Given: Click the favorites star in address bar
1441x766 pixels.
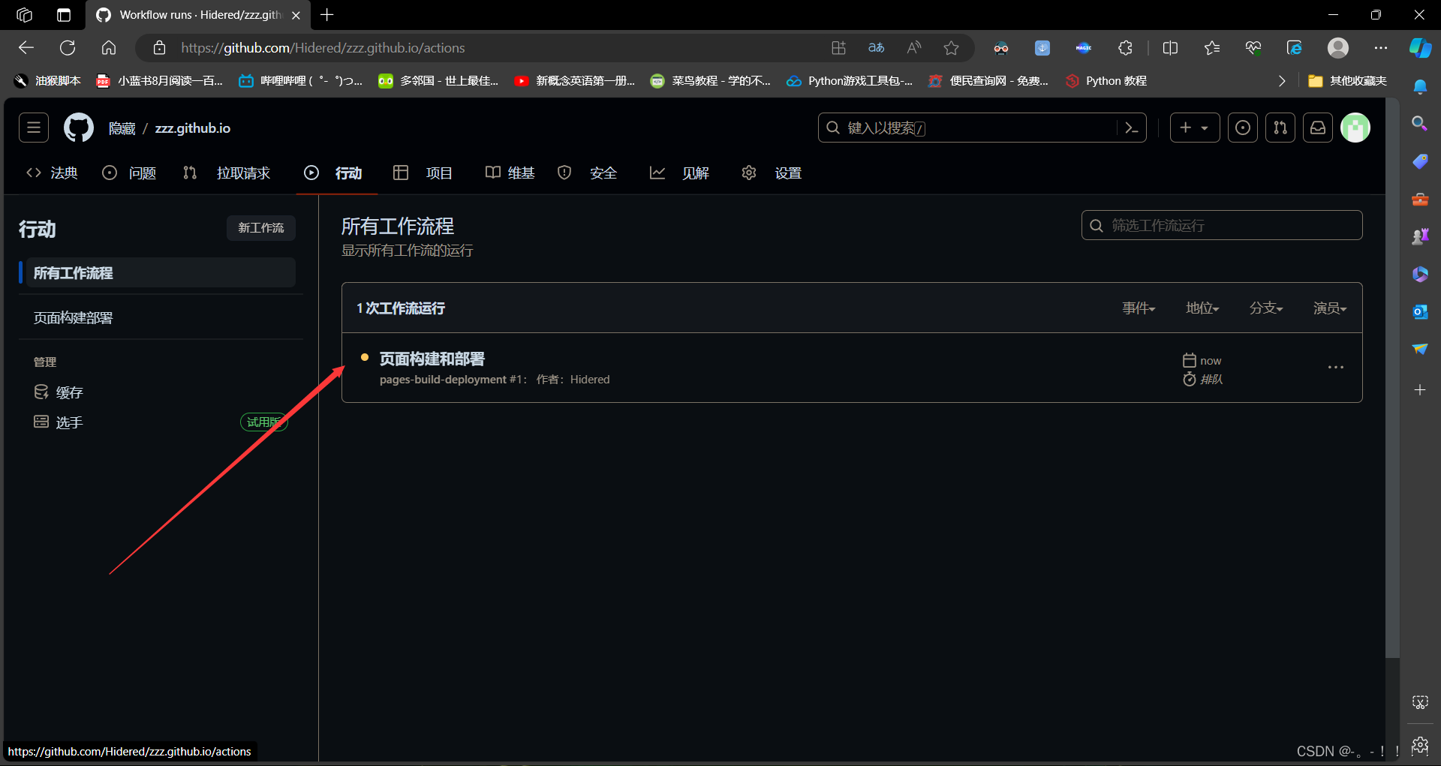Looking at the screenshot, I should click(x=951, y=47).
